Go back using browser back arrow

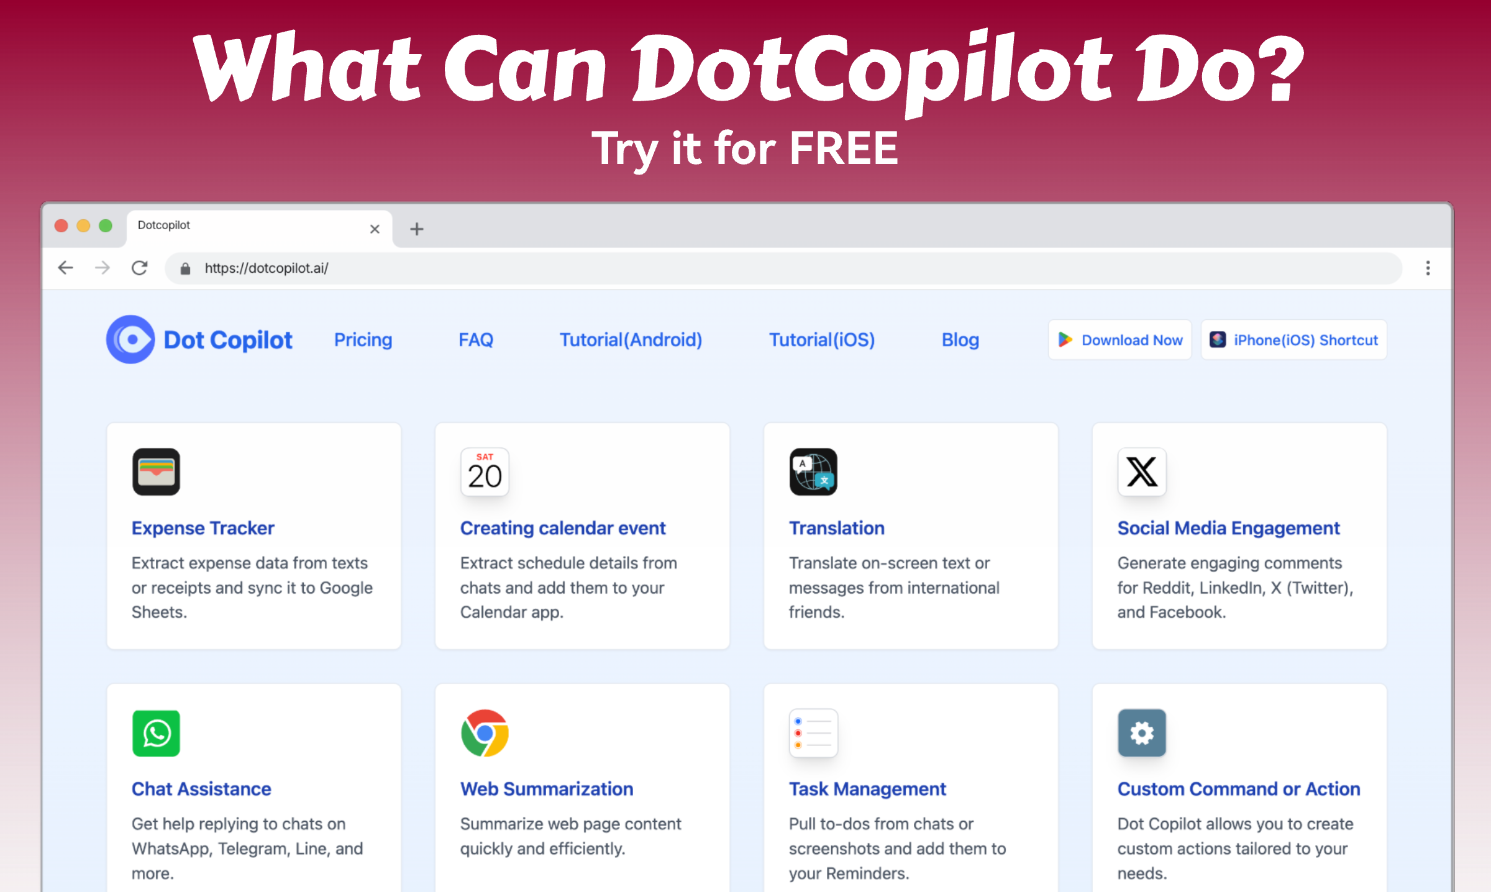pyautogui.click(x=65, y=268)
